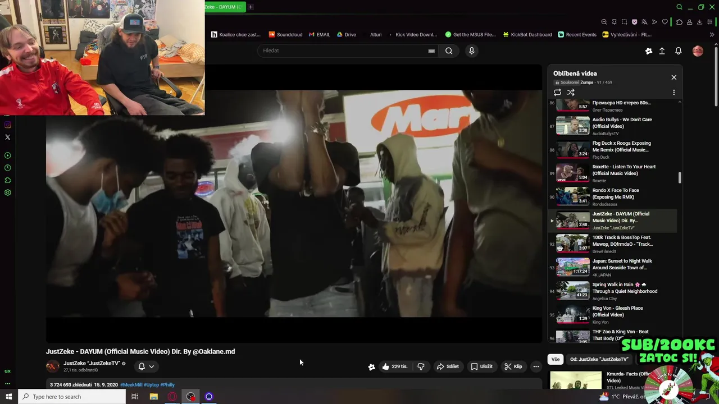The height and width of the screenshot is (404, 719).
Task: Play 100k Track & BossTop playlist video
Action: (x=612, y=244)
